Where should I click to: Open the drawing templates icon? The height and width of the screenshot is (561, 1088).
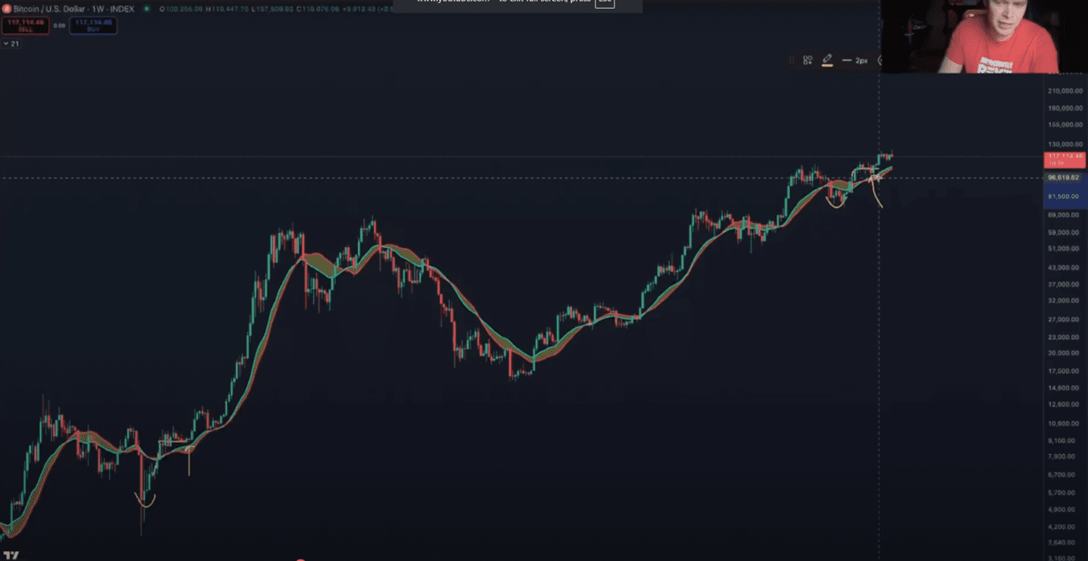(807, 61)
